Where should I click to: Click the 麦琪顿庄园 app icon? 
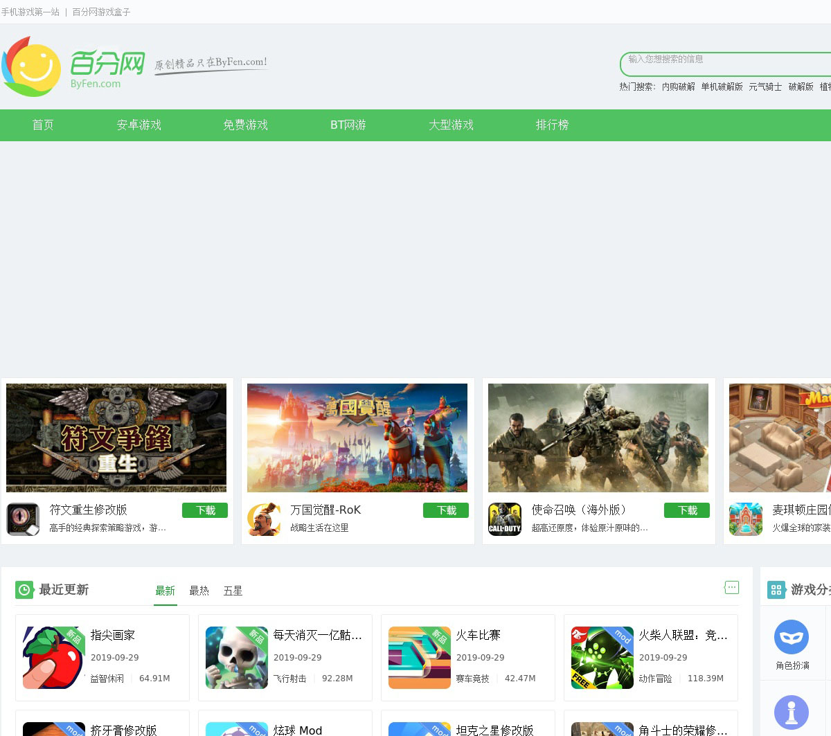(x=746, y=519)
